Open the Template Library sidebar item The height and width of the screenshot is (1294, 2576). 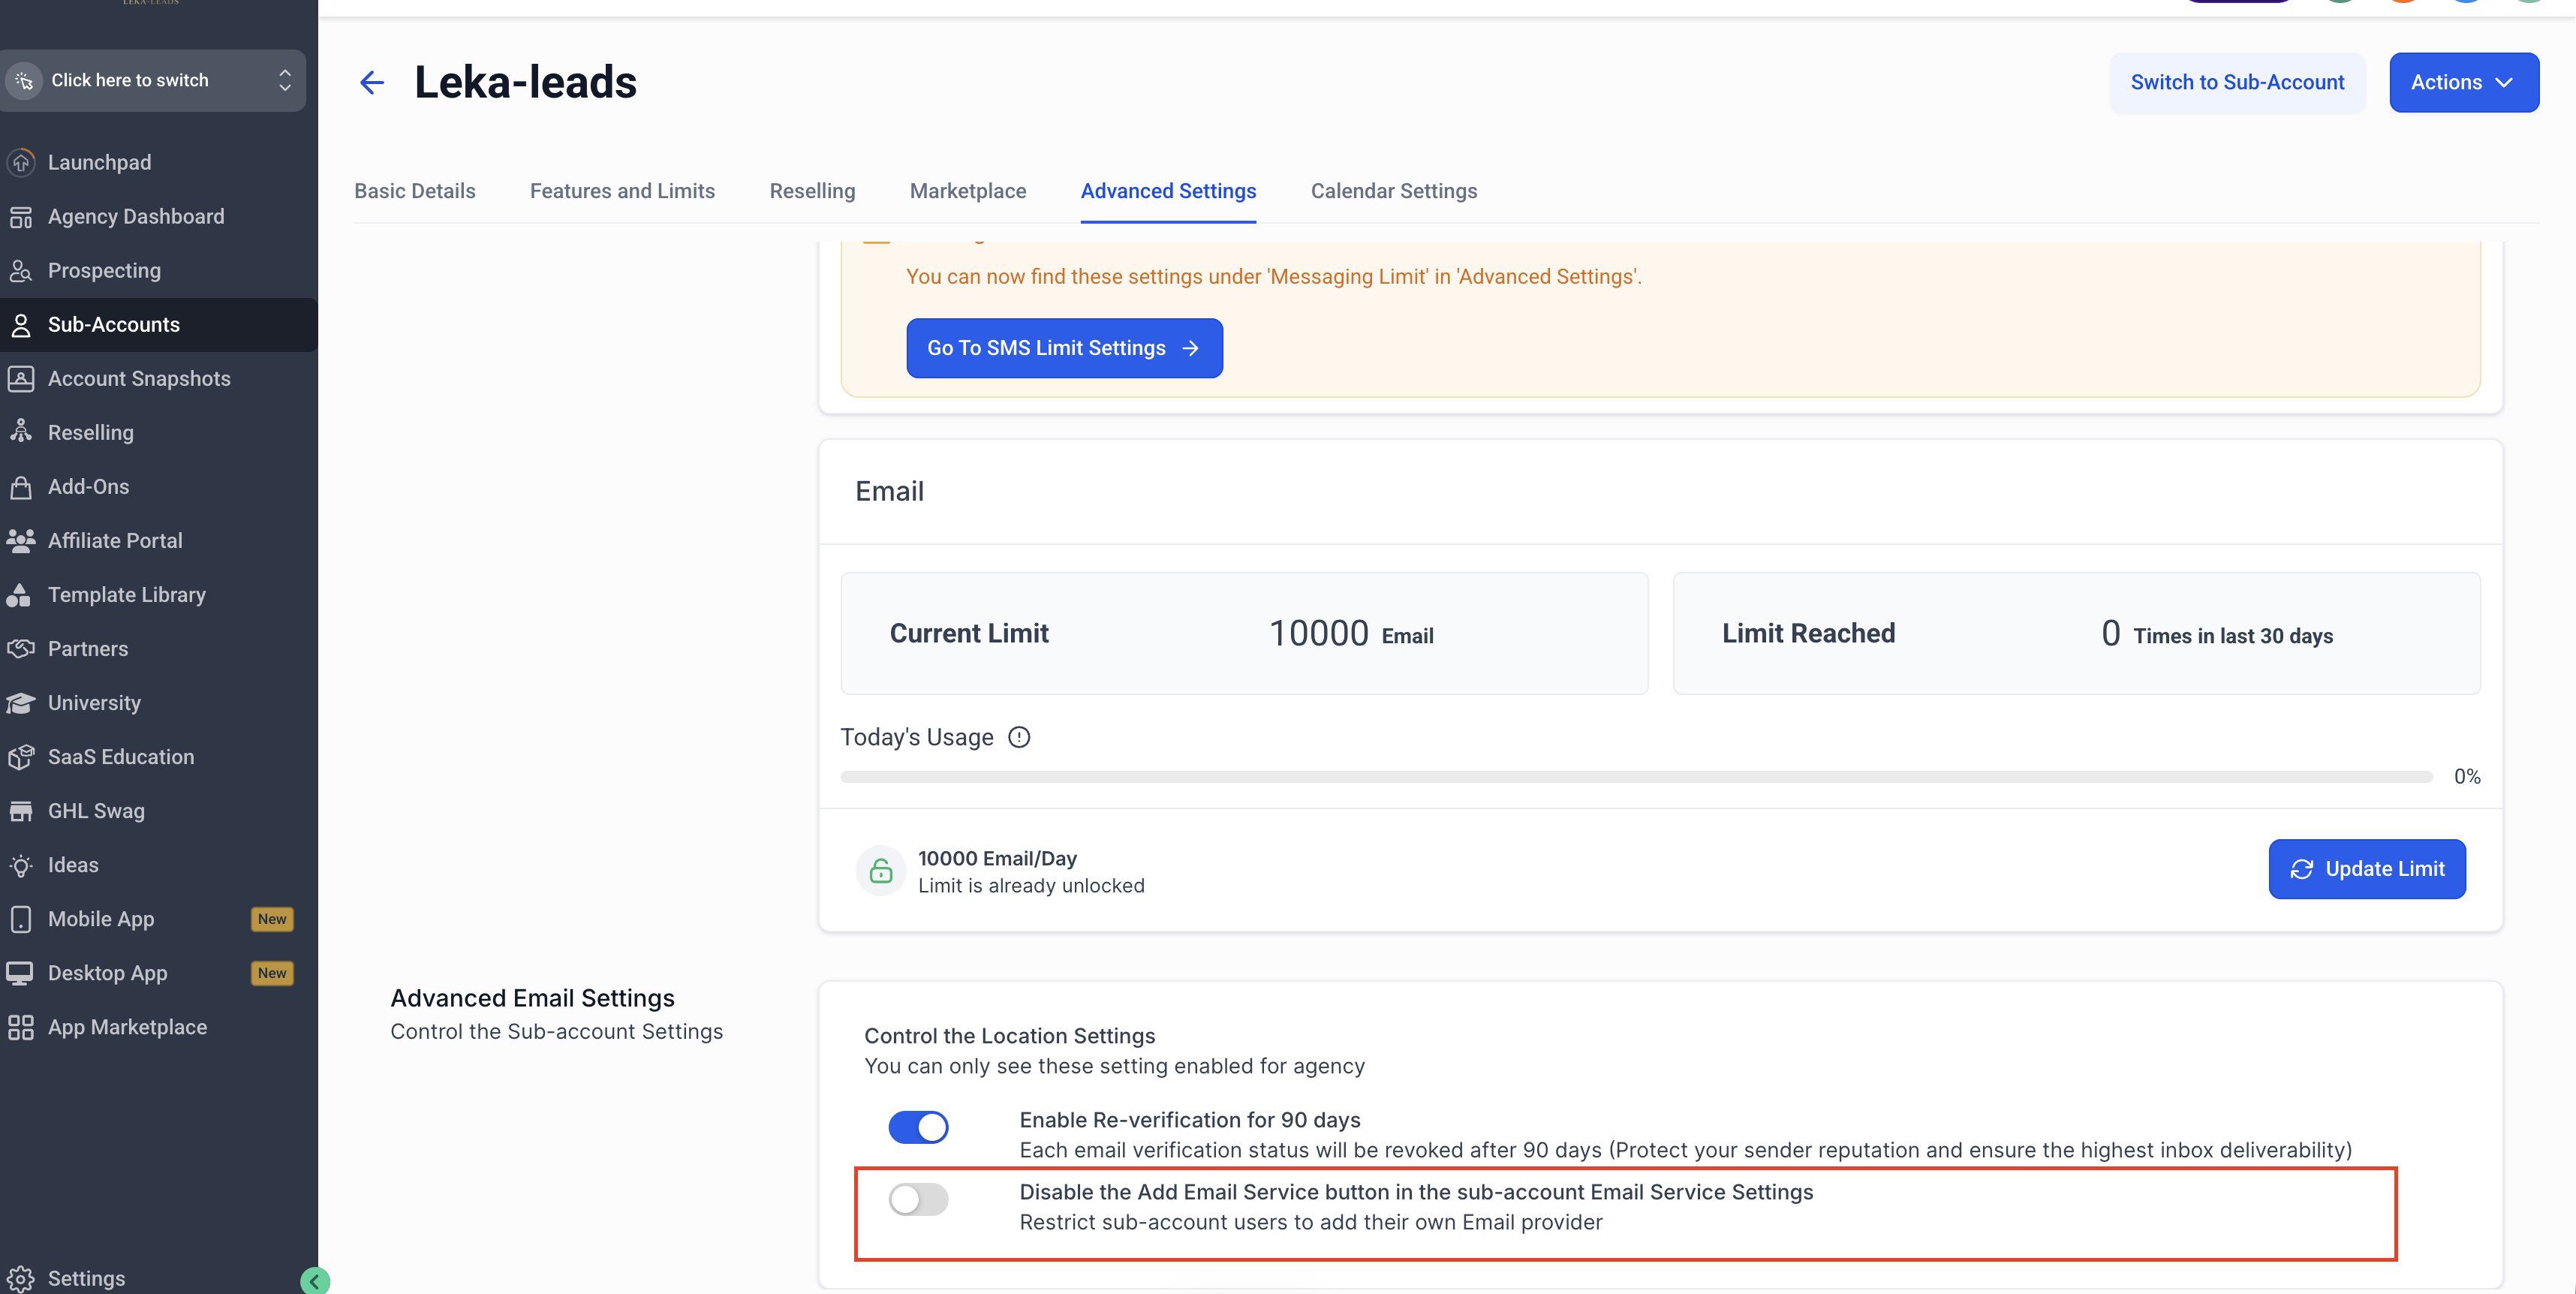click(126, 595)
